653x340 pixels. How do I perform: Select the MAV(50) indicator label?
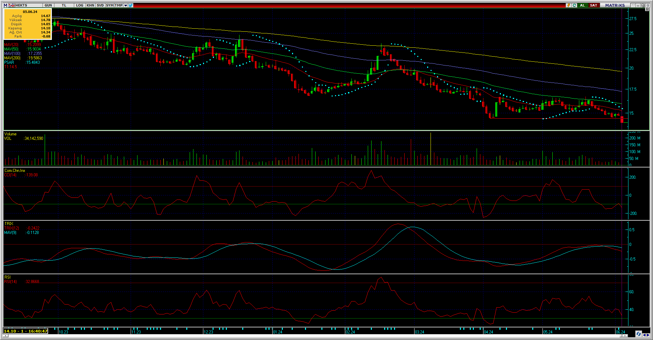pyautogui.click(x=11, y=49)
